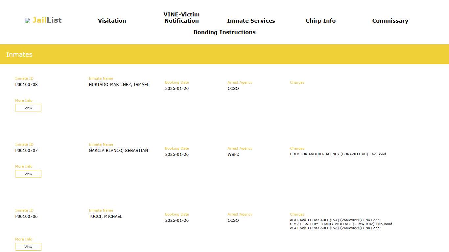Go to VINE-Victim Notification
The height and width of the screenshot is (252, 449).
181,18
